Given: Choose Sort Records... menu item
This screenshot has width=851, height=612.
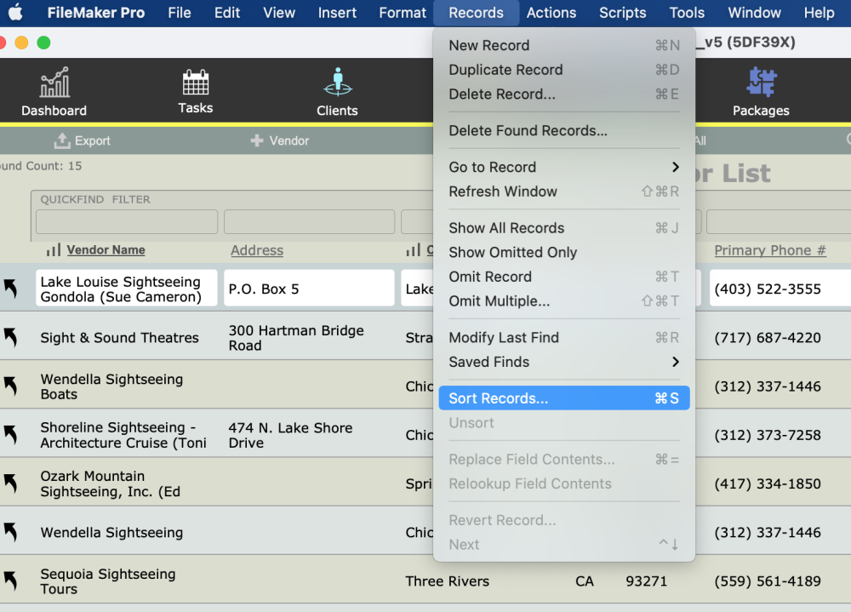Looking at the screenshot, I should coord(564,398).
